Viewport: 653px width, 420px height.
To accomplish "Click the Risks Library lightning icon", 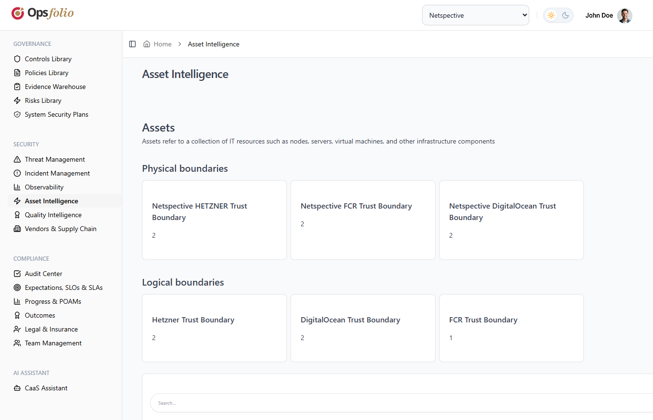I will point(17,100).
